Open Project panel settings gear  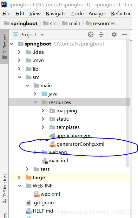click(x=114, y=34)
